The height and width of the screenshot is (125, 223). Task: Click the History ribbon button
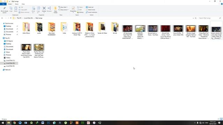[80, 12]
